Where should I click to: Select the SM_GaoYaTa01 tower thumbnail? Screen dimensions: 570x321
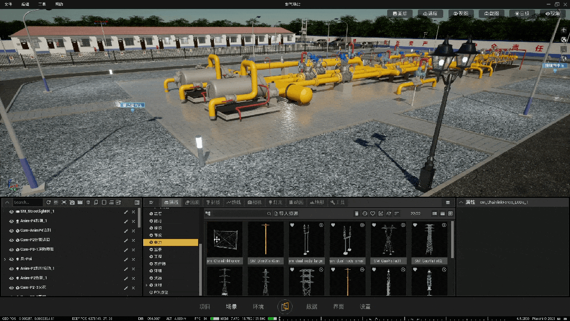(x=389, y=243)
